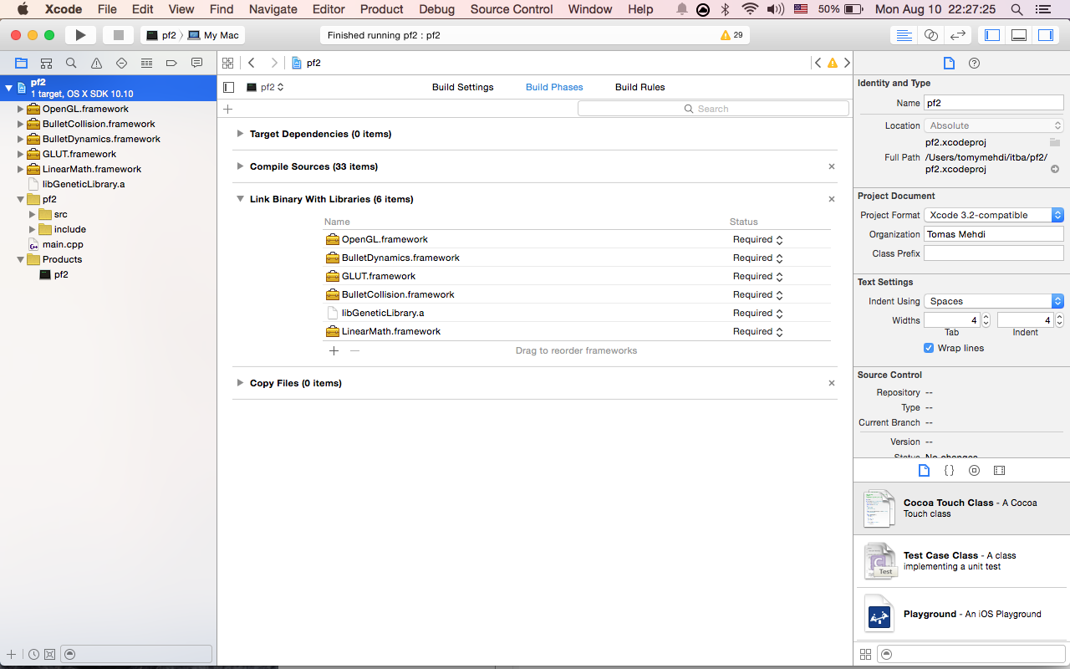Show the Project navigator

(21, 63)
